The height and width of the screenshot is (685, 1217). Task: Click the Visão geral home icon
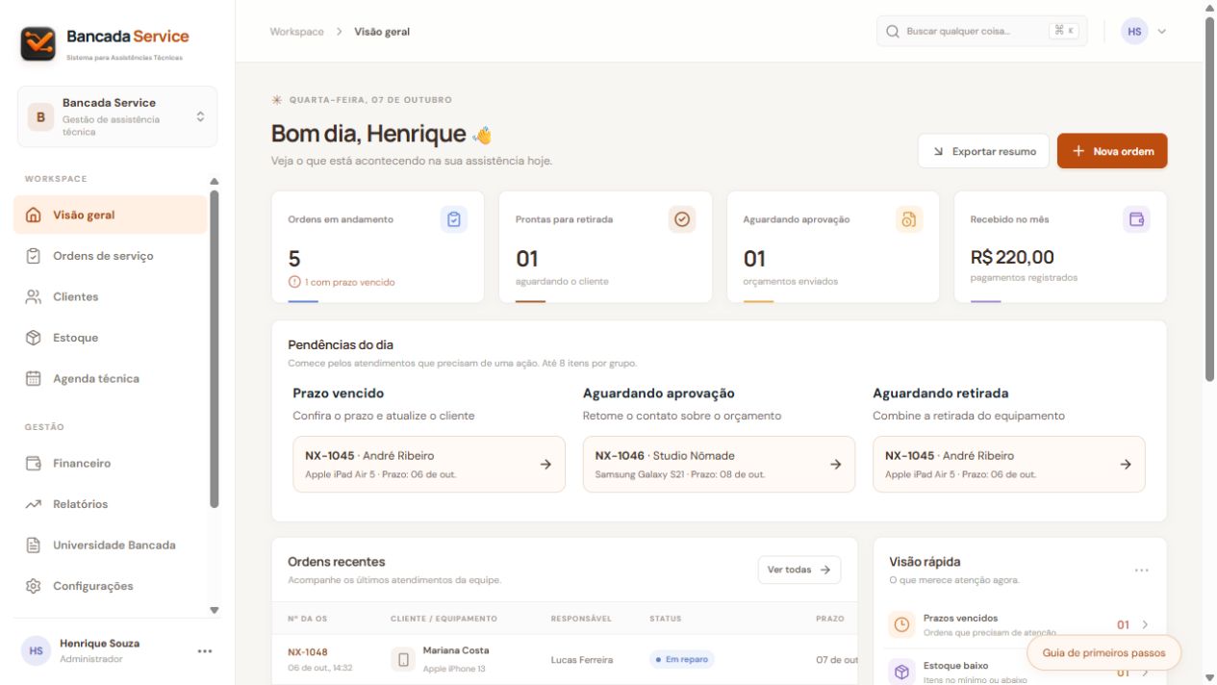tap(34, 215)
